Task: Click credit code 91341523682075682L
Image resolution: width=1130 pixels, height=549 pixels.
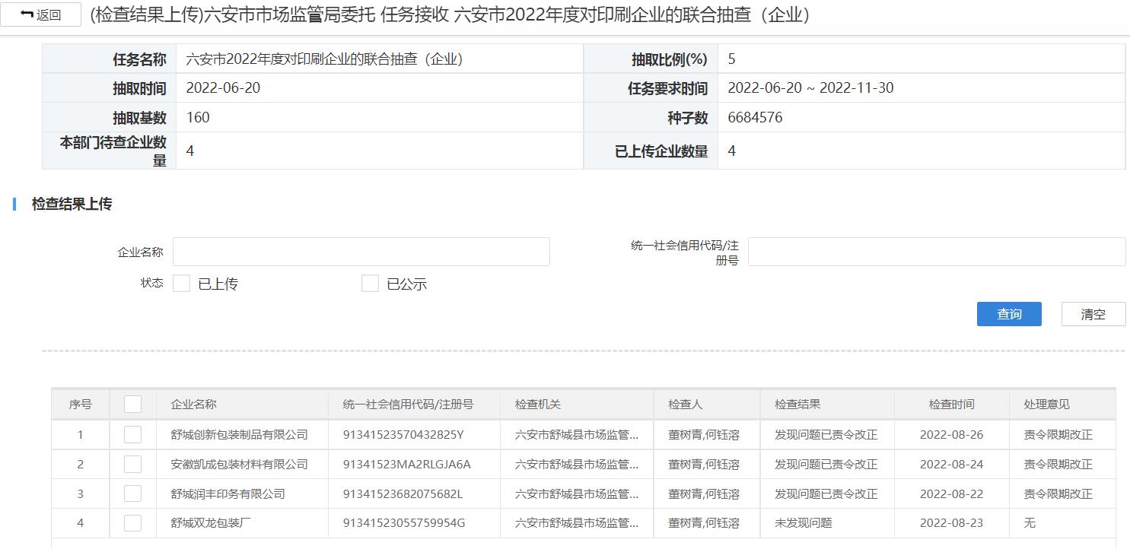Action: point(403,494)
